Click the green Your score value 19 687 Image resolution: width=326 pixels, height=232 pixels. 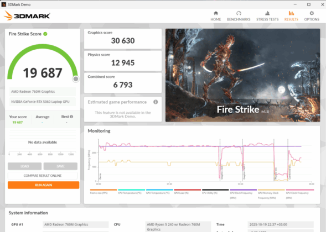tap(18, 122)
